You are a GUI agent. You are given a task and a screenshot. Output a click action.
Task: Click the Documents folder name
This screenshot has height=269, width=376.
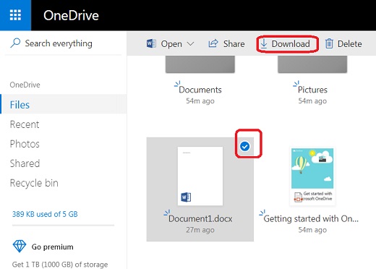[200, 90]
